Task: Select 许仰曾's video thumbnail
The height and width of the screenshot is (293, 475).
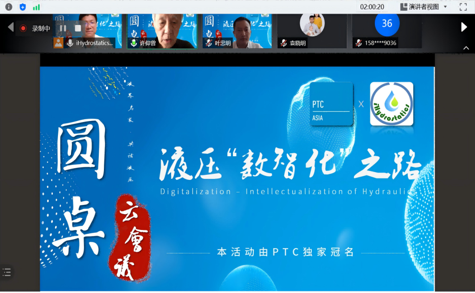Action: [x=162, y=31]
